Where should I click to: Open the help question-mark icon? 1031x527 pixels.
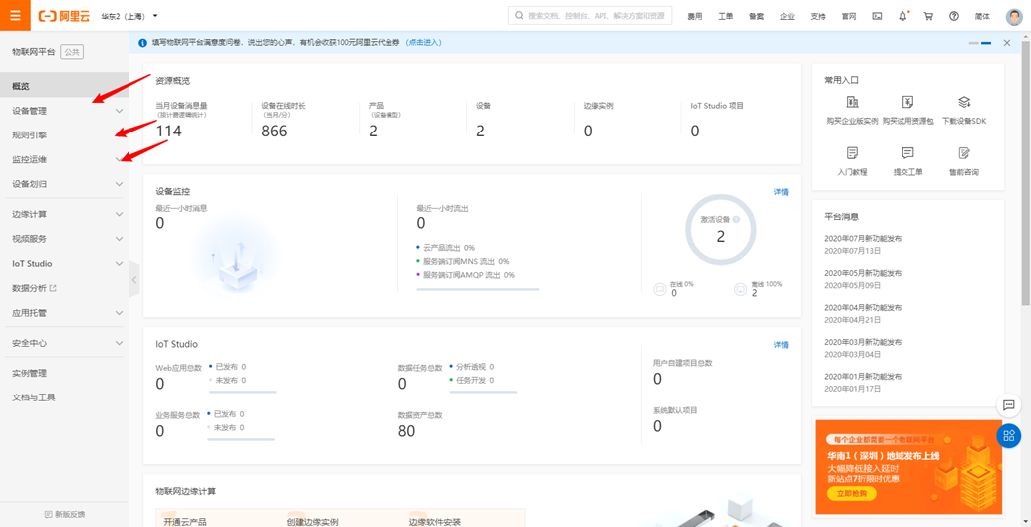[954, 16]
